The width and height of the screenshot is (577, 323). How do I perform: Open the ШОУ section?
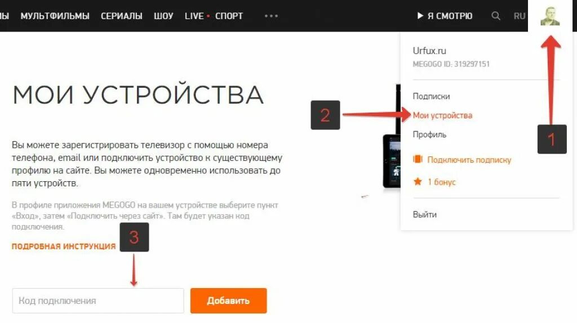click(x=163, y=16)
